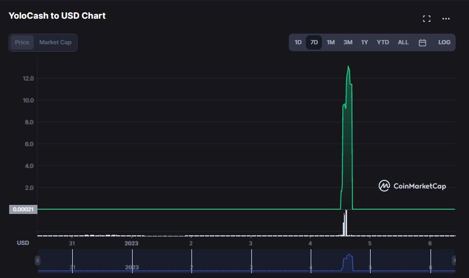Switch chart to 1M range
The height and width of the screenshot is (278, 469).
330,42
